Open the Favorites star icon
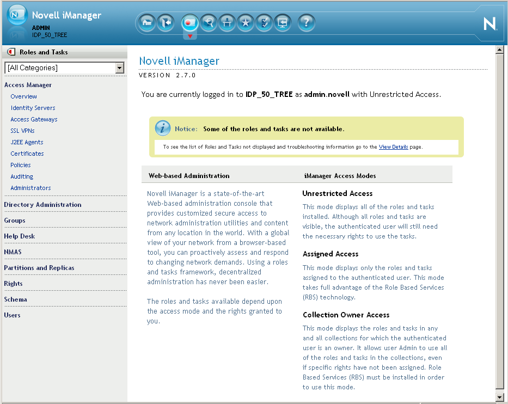508x404 pixels. point(246,23)
